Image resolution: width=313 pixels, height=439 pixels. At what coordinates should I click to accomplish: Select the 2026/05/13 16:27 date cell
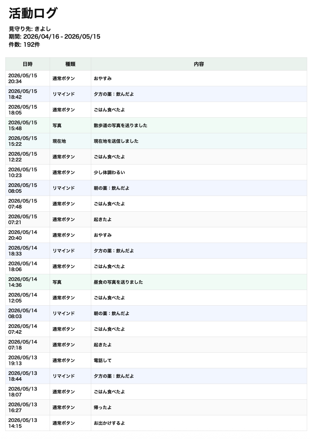coord(28,407)
